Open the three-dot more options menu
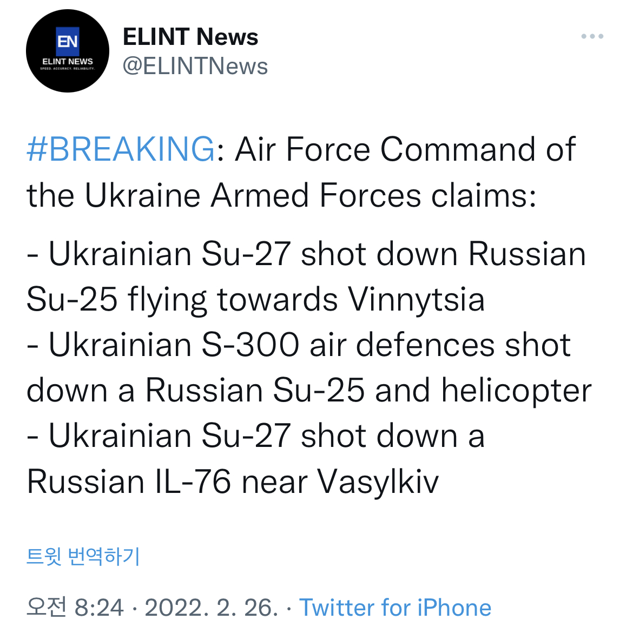This screenshot has width=633, height=639. pos(592,36)
